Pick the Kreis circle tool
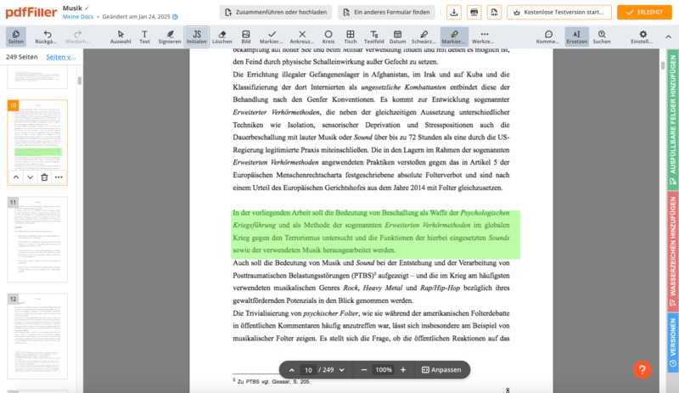679x393 pixels. [328, 36]
